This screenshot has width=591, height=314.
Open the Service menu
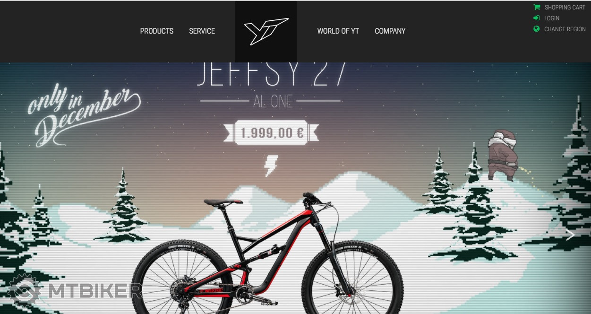coord(202,31)
